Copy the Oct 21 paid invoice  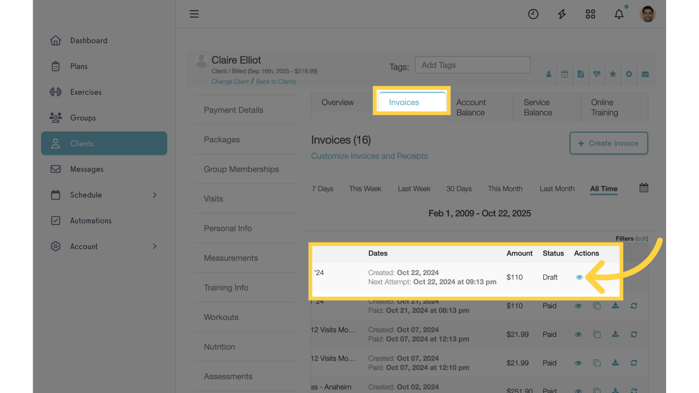597,306
